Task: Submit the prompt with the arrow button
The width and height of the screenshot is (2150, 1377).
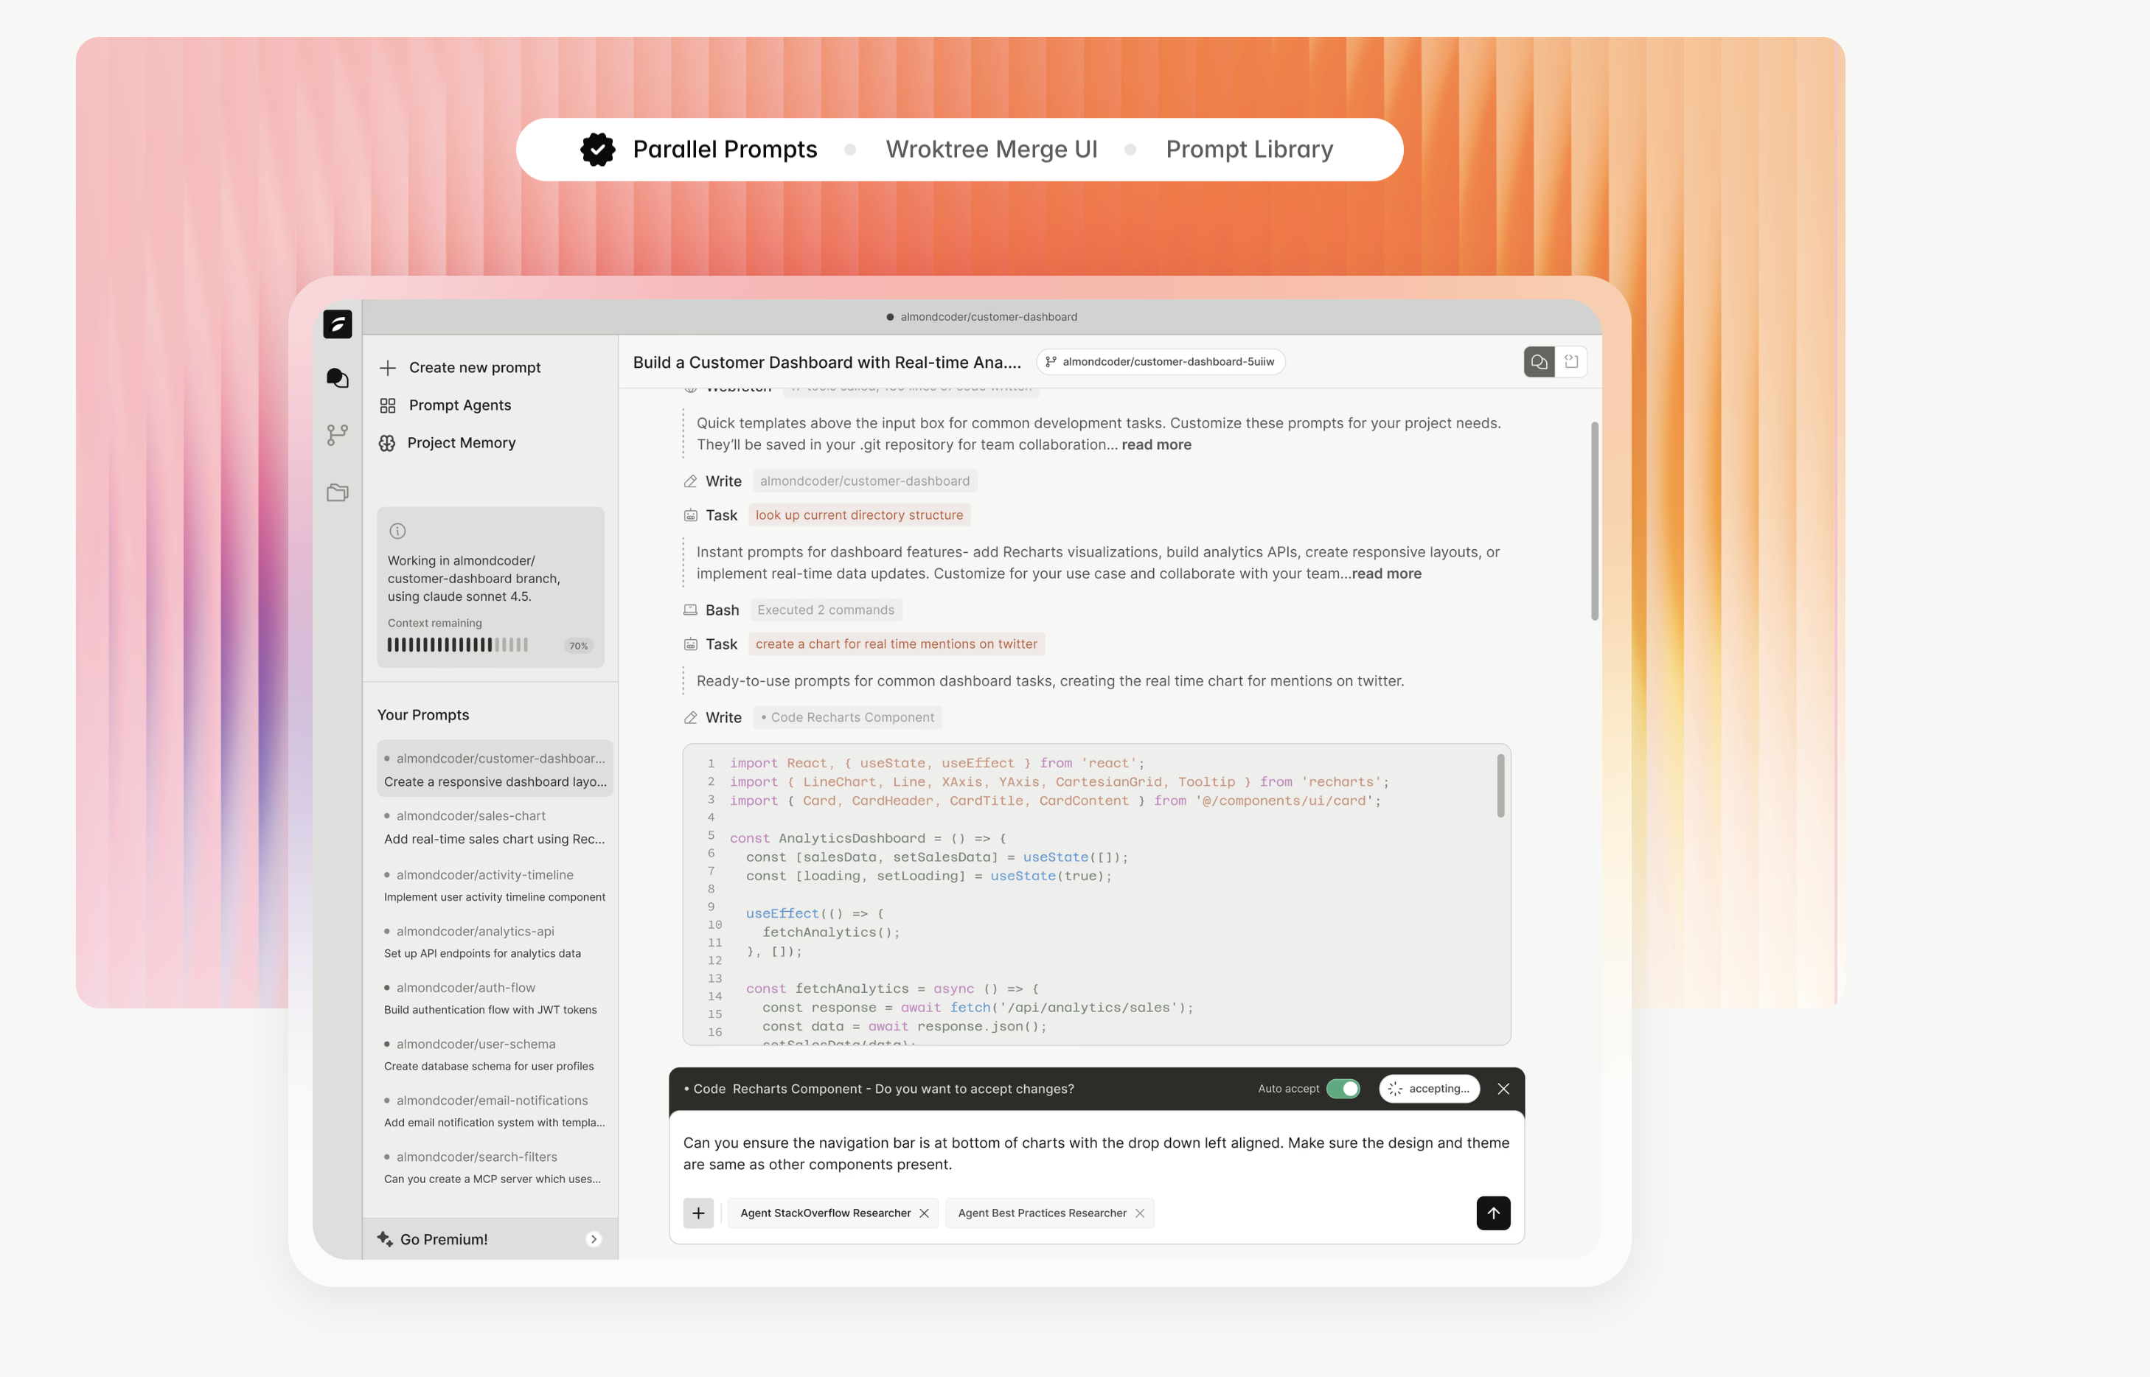Action: [1494, 1213]
